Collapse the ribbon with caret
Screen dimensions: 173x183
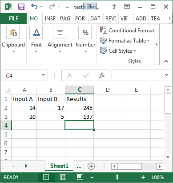tap(166, 61)
